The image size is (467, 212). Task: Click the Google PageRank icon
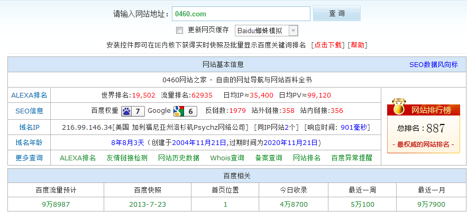pos(179,111)
